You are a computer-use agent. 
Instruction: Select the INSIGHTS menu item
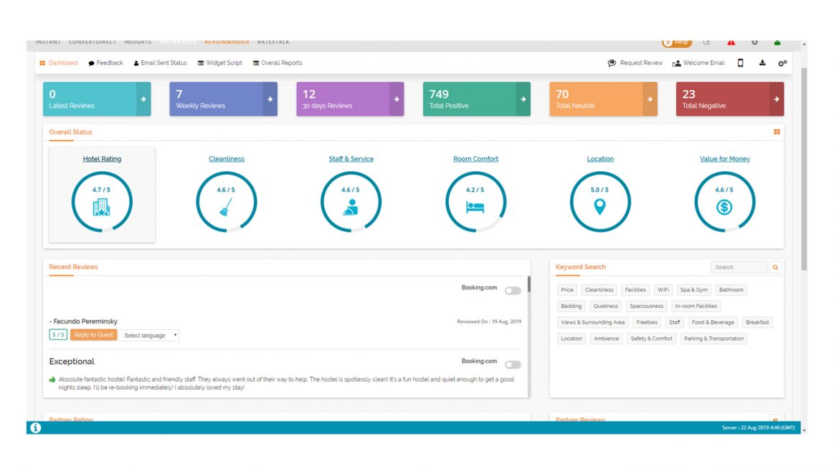point(137,42)
